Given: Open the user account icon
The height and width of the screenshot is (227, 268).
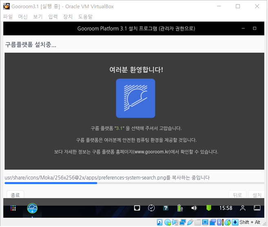Looking at the screenshot, I should (243, 208).
